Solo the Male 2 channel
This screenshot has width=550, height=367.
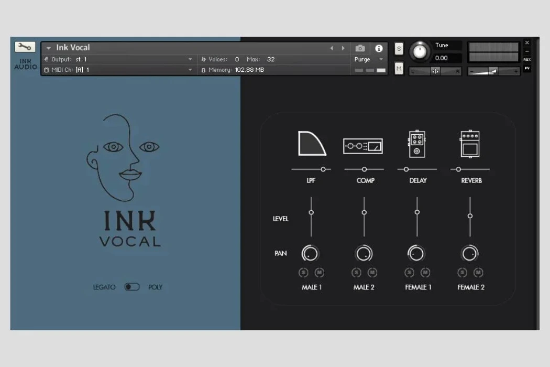(x=356, y=273)
